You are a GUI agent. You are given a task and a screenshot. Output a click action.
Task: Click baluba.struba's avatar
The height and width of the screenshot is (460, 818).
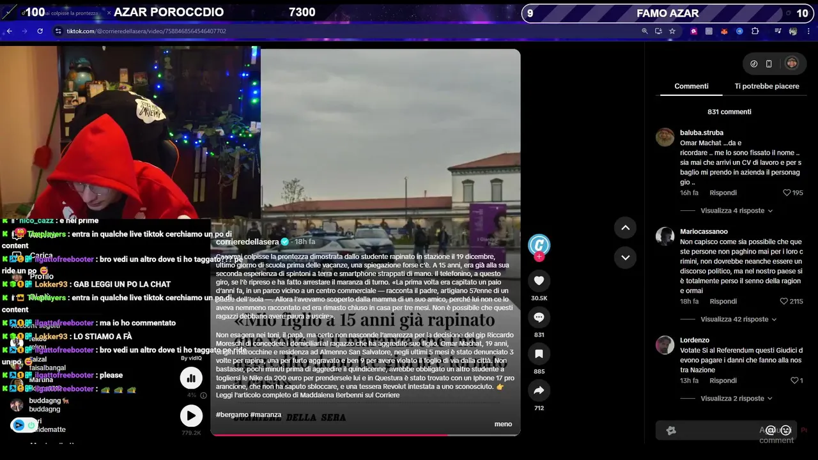[665, 137]
